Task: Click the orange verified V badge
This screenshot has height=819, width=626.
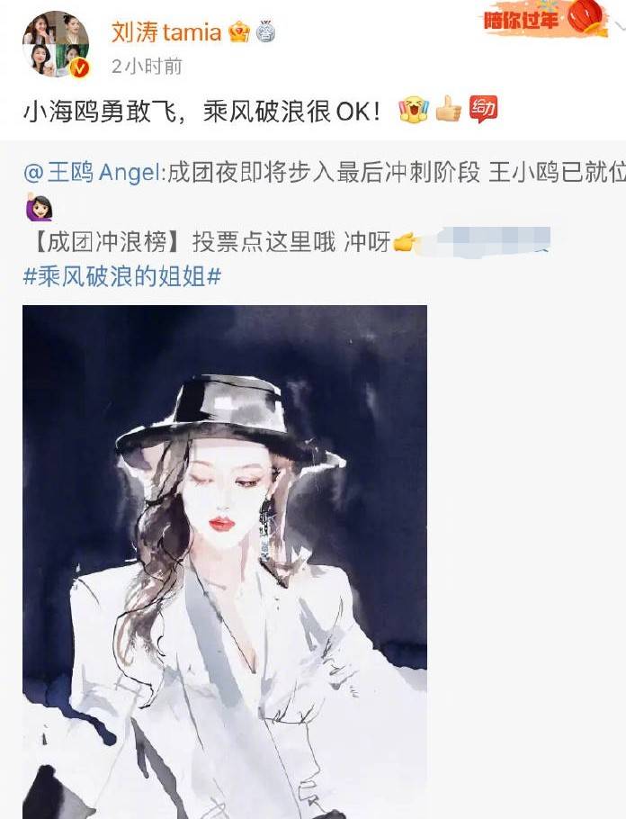Action: coord(79,67)
